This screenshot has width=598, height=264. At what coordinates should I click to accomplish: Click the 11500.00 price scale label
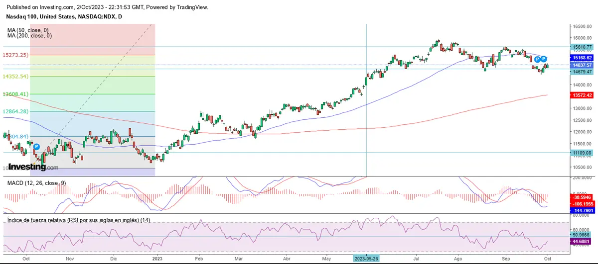click(582, 144)
